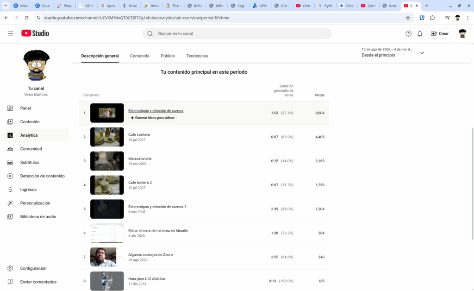Click the Panel dashboard icon in sidebar
Image resolution: width=474 pixels, height=291 pixels.
(10, 108)
